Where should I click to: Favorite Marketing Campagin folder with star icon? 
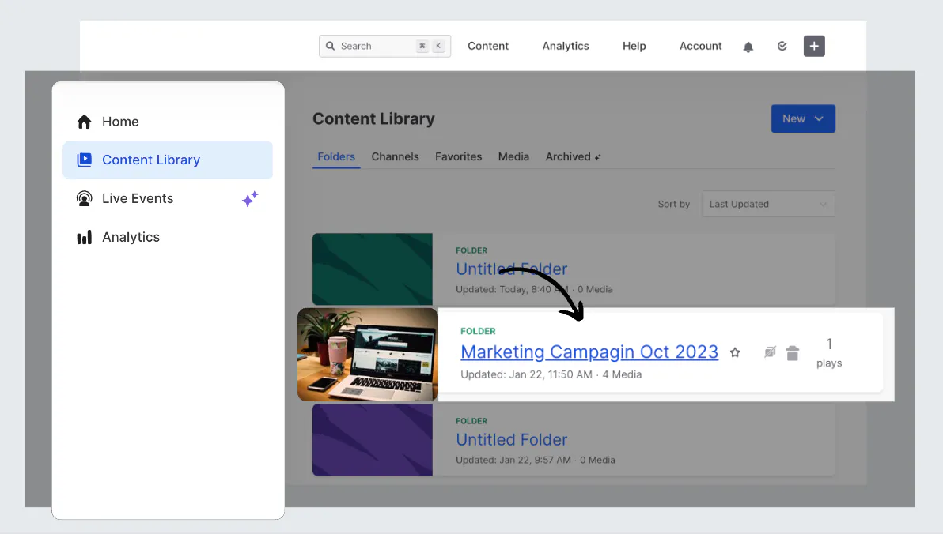point(735,352)
